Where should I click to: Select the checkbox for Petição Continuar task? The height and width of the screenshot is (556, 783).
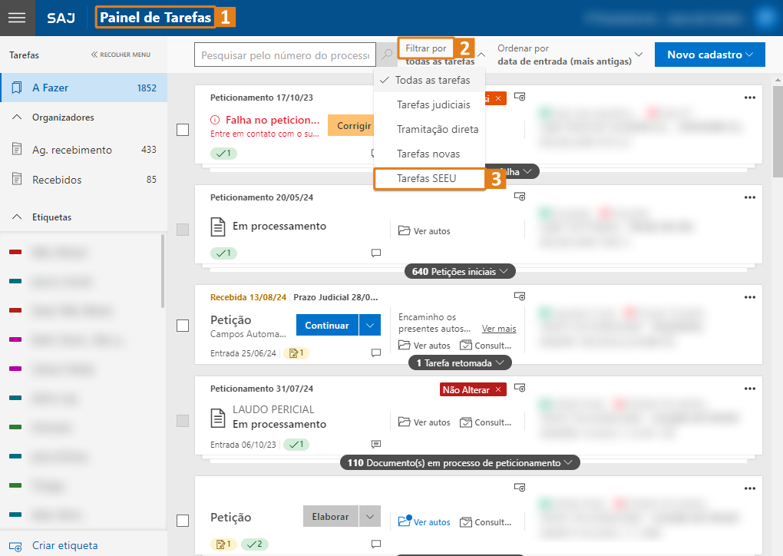pyautogui.click(x=183, y=326)
